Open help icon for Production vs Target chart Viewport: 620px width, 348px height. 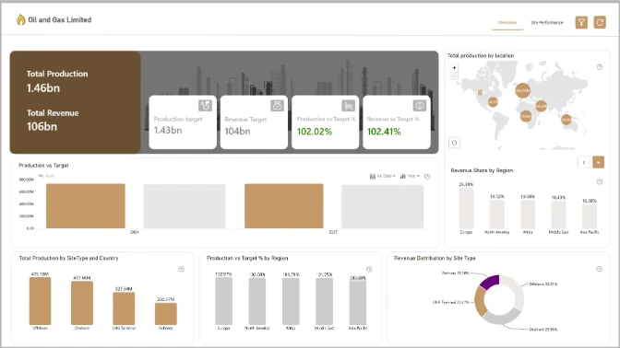[427, 177]
